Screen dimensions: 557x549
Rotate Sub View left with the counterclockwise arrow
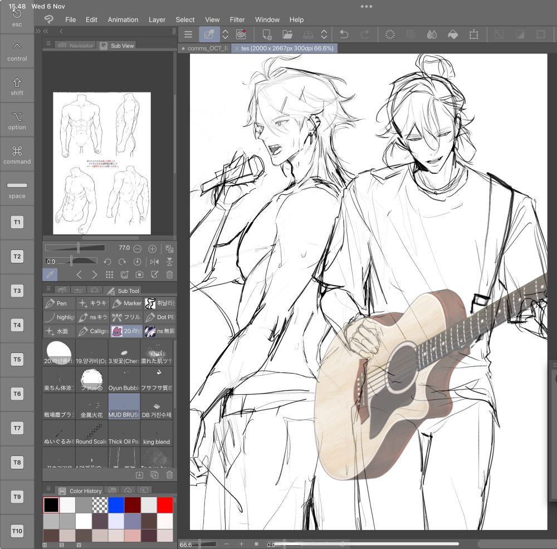point(108,262)
